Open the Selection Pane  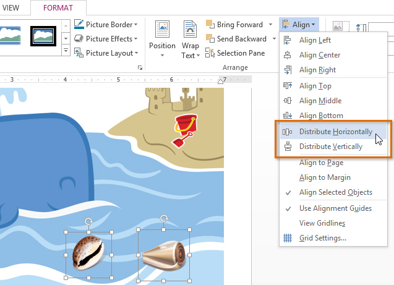click(x=235, y=53)
